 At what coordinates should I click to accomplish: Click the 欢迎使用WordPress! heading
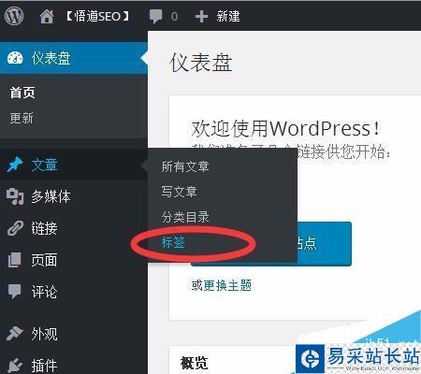click(285, 128)
